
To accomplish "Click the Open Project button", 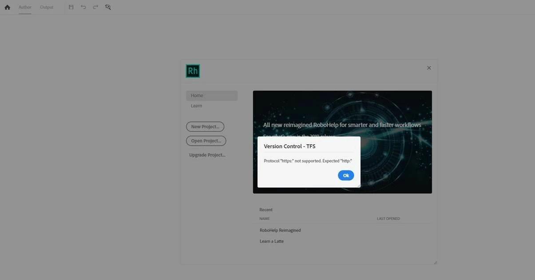I will pyautogui.click(x=206, y=141).
